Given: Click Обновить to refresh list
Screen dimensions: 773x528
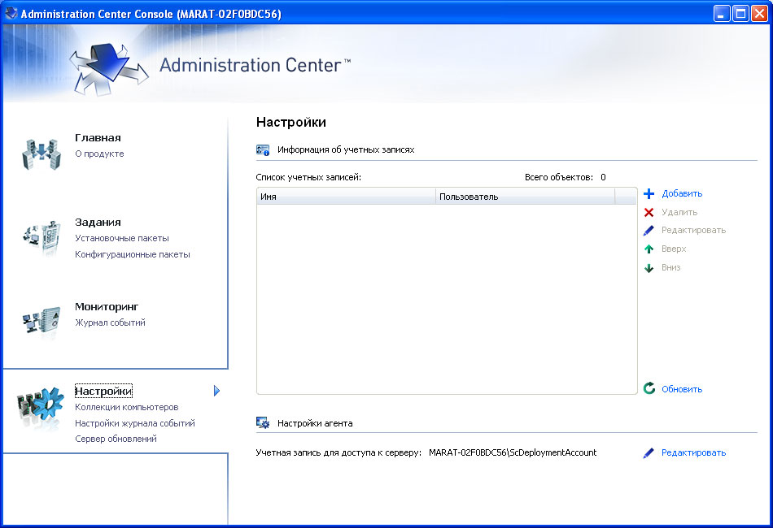Looking at the screenshot, I should (x=682, y=389).
